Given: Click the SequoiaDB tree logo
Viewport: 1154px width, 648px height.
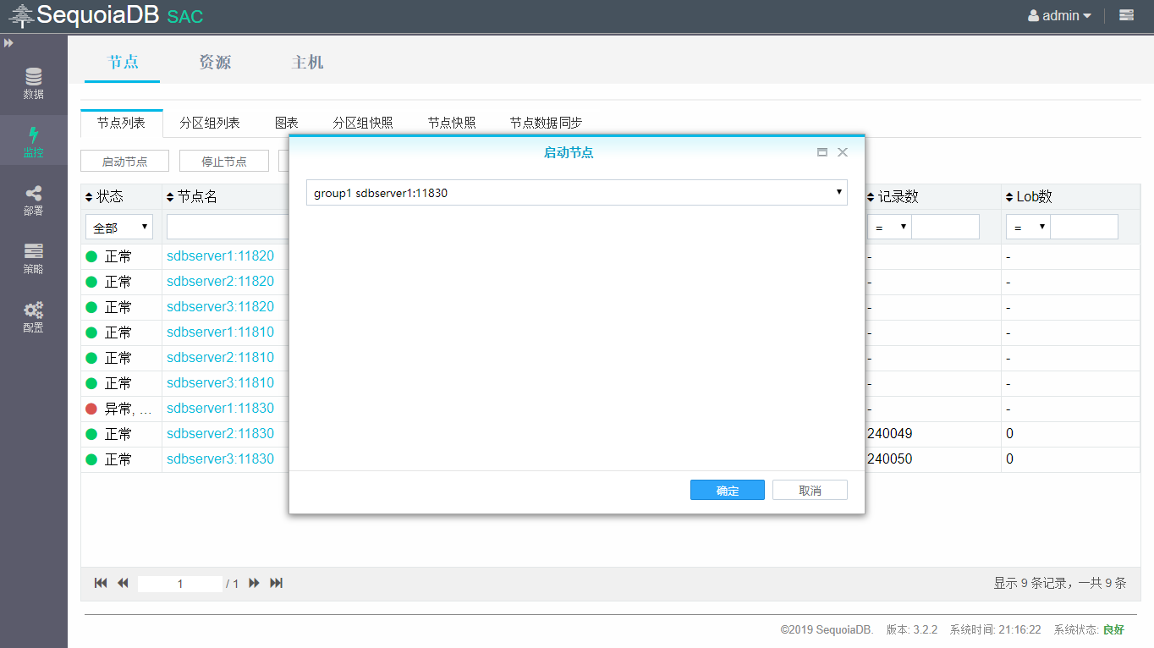Looking at the screenshot, I should click(21, 15).
